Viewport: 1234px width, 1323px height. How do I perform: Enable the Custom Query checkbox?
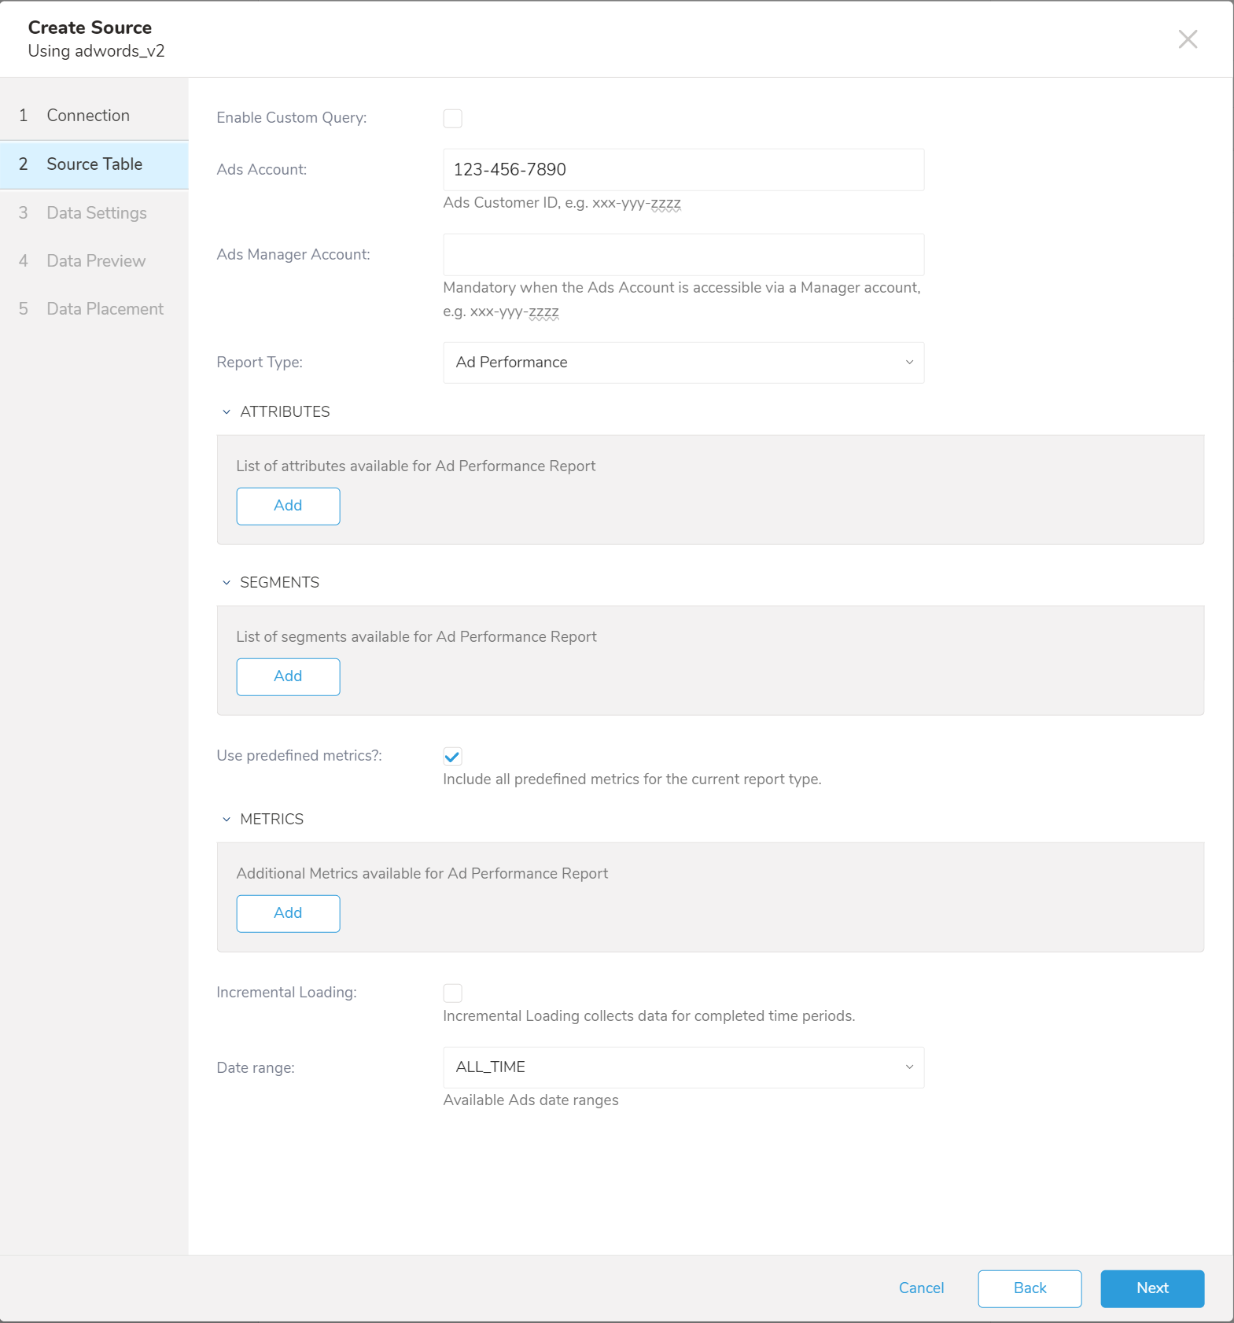pyautogui.click(x=453, y=119)
